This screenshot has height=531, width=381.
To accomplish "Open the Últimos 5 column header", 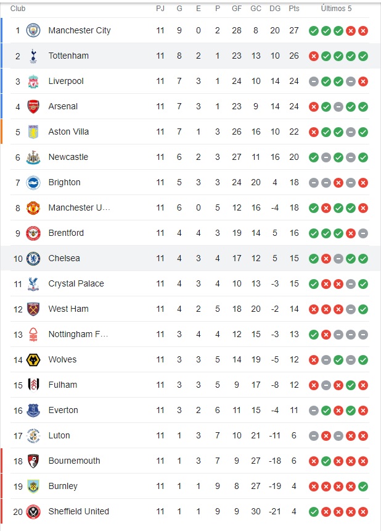I will click(337, 8).
